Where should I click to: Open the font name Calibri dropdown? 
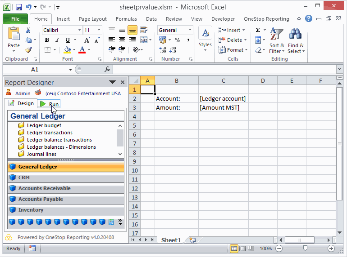(x=80, y=30)
